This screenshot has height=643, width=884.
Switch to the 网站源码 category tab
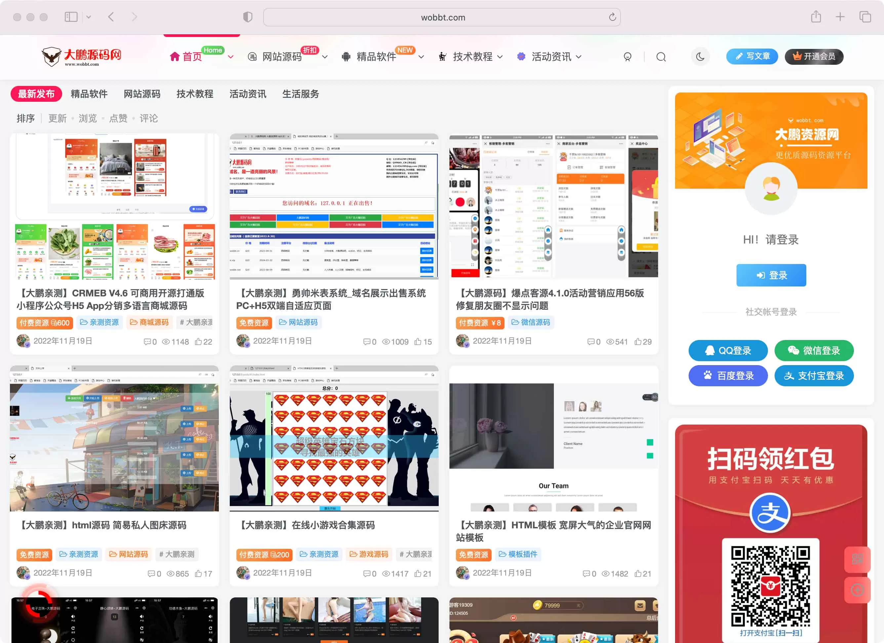142,94
